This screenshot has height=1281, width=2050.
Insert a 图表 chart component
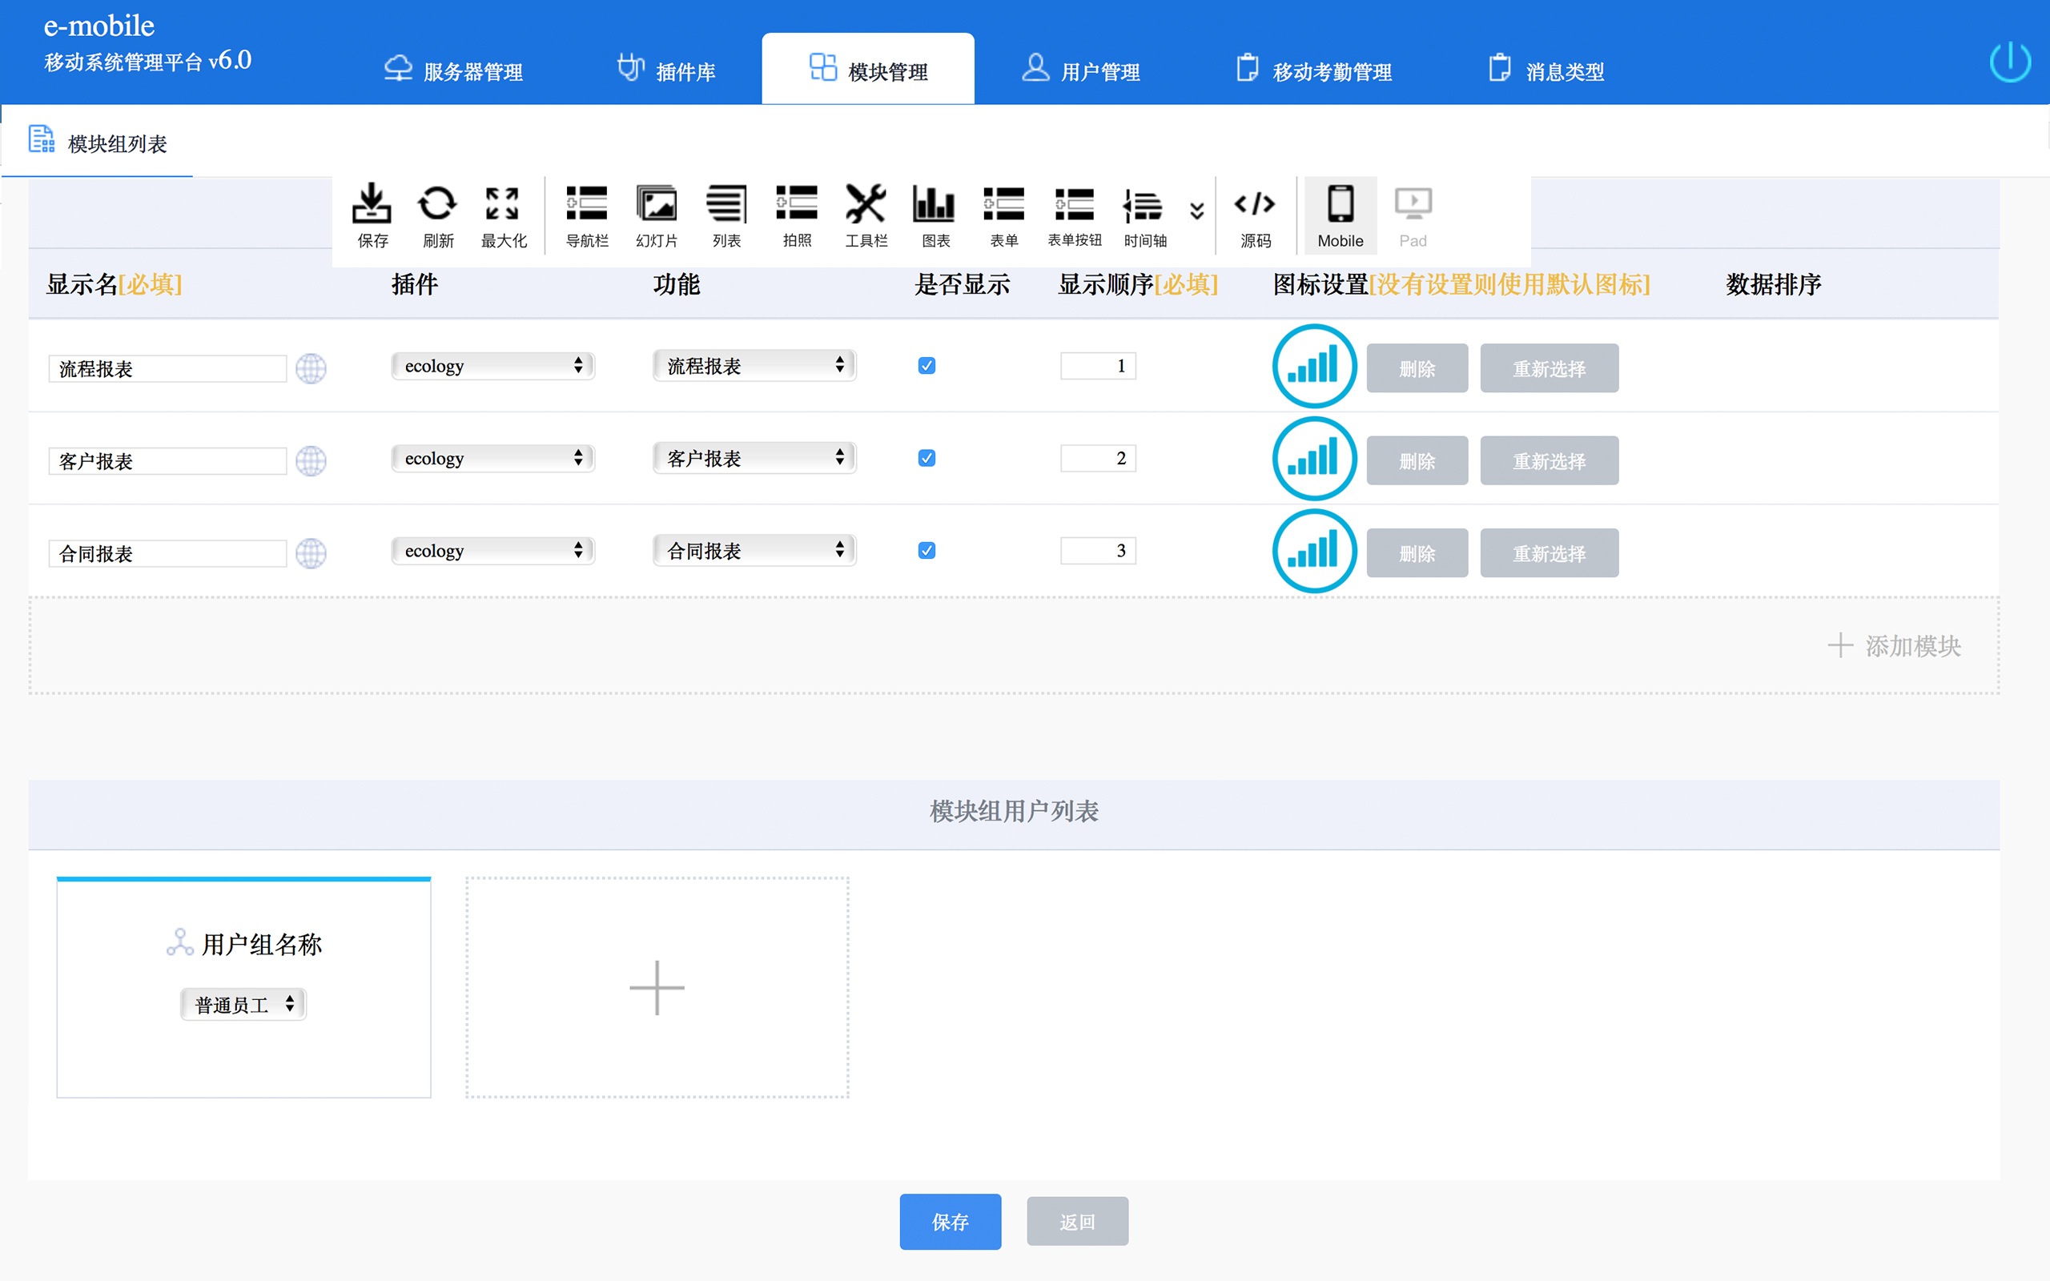(935, 215)
